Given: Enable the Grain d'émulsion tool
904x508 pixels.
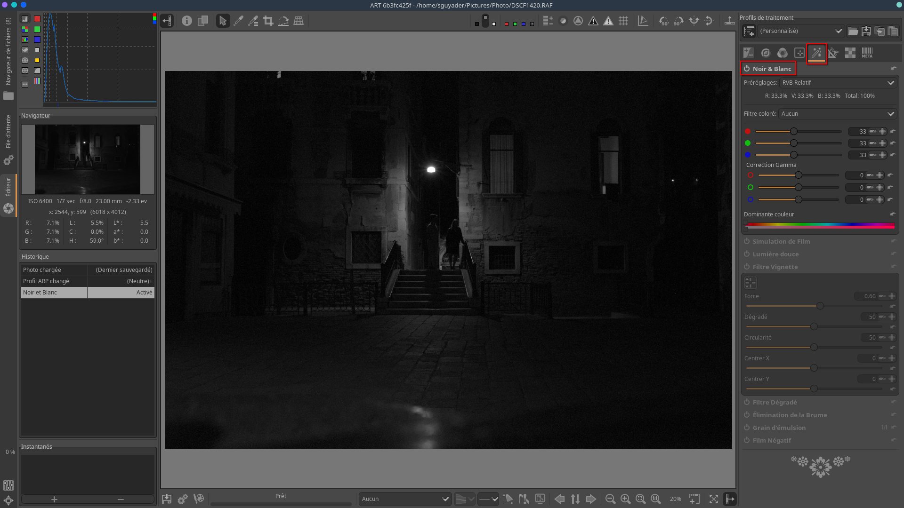Looking at the screenshot, I should tap(747, 428).
